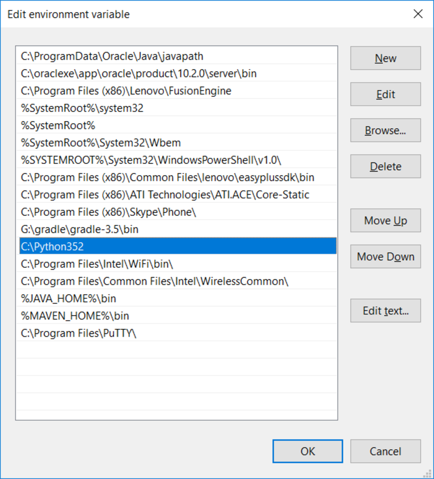Select the Oracle Java javapath entry
Viewport: 434px width, 479px height.
[x=112, y=56]
